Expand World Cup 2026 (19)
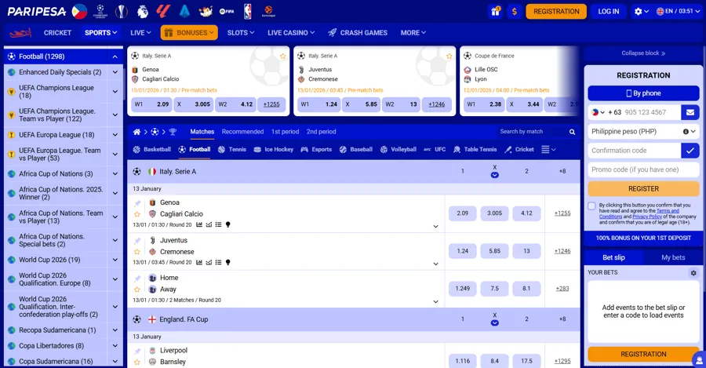This screenshot has width=706, height=368. tap(115, 260)
